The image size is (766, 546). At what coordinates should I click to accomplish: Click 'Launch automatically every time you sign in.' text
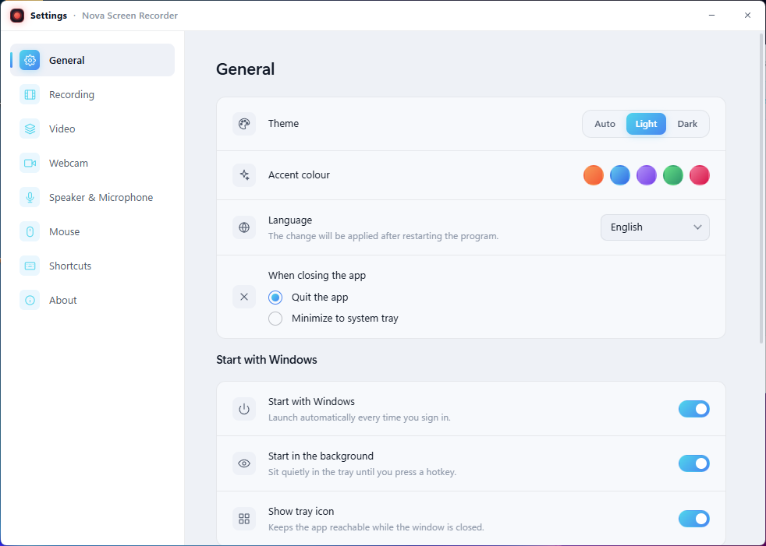point(360,417)
